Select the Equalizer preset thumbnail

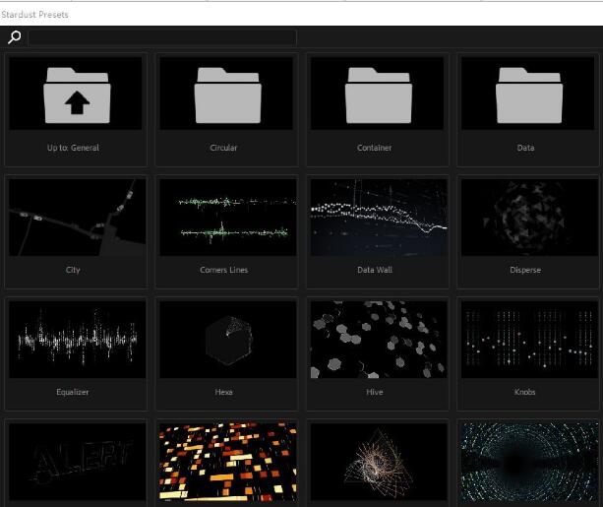(78, 340)
